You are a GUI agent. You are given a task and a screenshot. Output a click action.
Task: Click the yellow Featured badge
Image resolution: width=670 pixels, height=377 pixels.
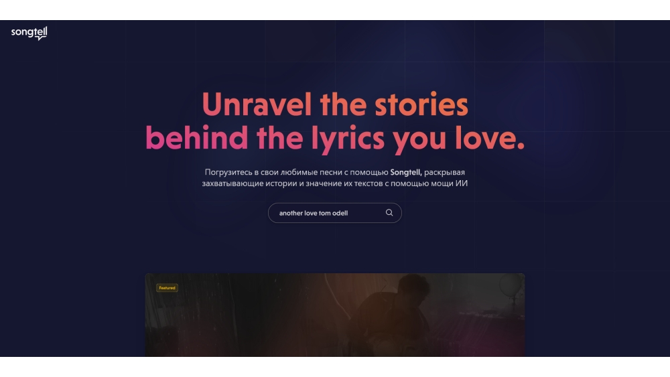point(167,288)
